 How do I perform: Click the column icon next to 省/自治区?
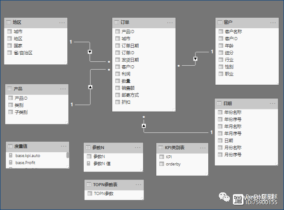9,53
